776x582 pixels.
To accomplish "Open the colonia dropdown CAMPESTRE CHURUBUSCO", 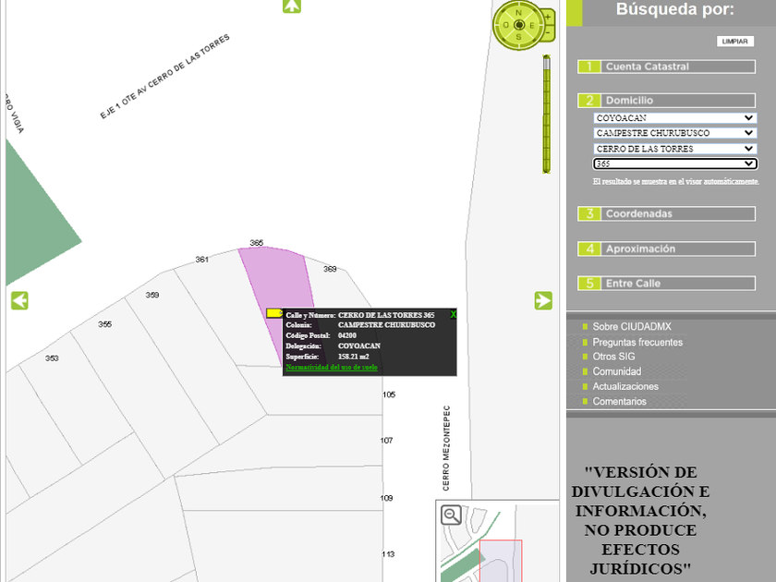I will (675, 133).
